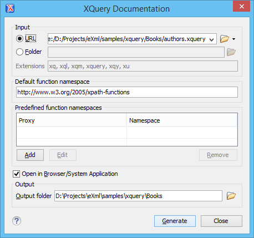
Task: Click the Proxy column header
Action: (72, 120)
